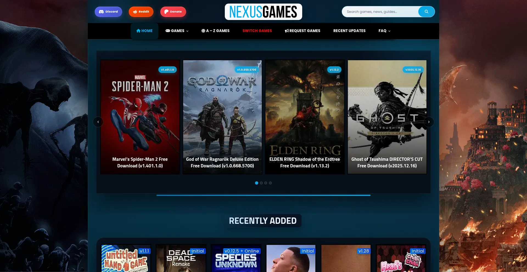Click the v1.1.1 version badge
The height and width of the screenshot is (272, 527).
pos(144,251)
